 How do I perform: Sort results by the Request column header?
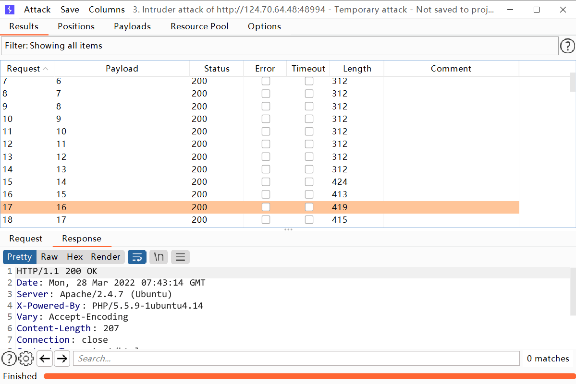[27, 69]
